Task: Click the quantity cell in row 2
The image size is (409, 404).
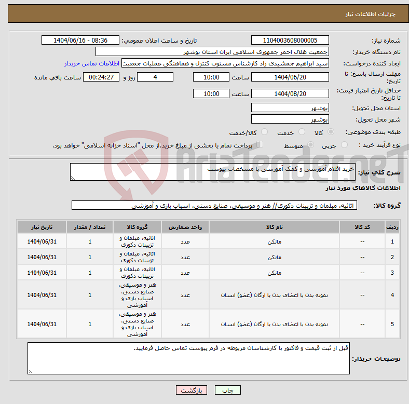Action: pyautogui.click(x=90, y=257)
